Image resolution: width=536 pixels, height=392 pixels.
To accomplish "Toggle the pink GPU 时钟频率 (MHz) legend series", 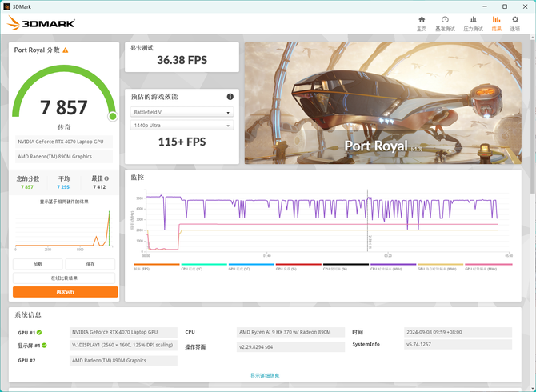I will (489, 266).
